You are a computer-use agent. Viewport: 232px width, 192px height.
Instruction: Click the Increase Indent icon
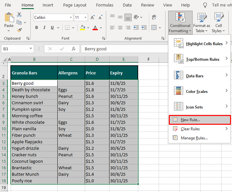click(x=144, y=28)
